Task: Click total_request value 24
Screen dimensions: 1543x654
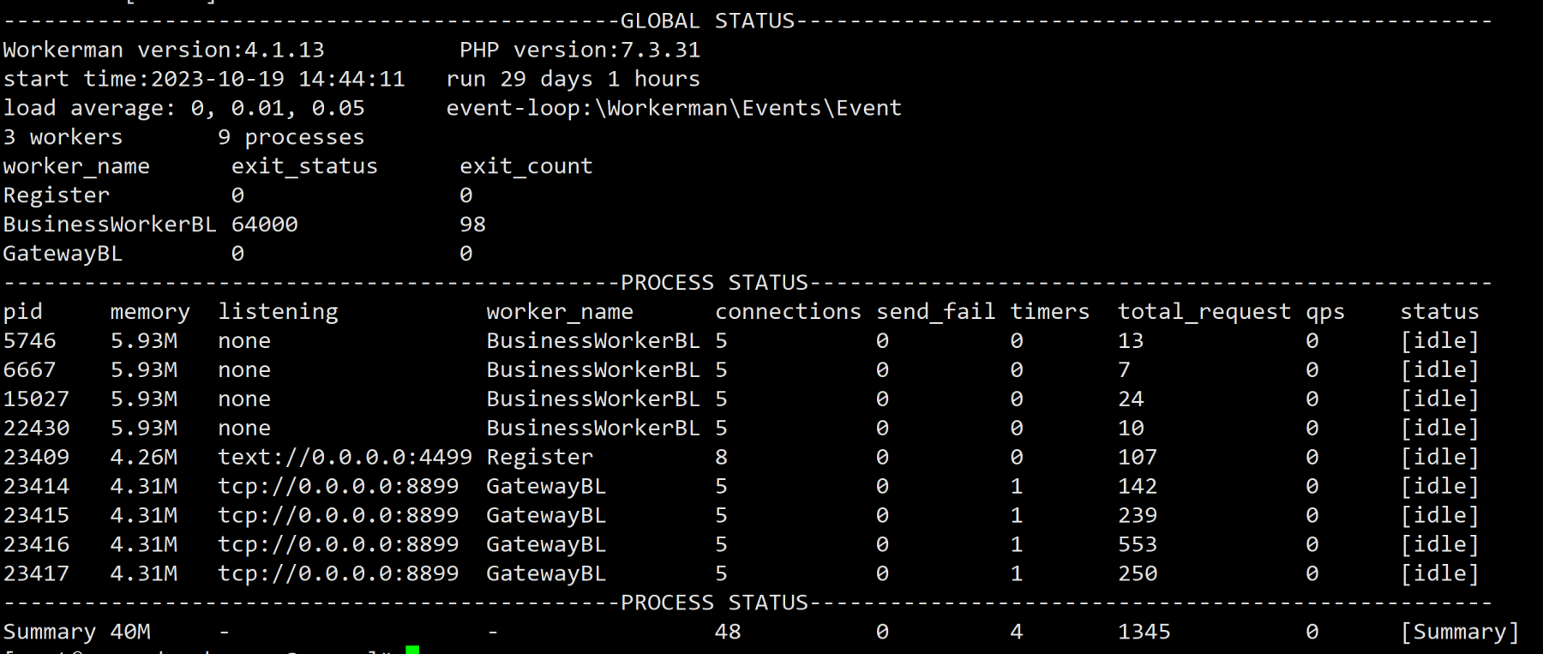Action: (x=1130, y=399)
